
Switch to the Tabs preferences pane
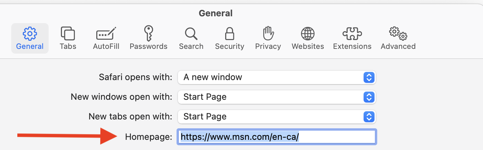[68, 34]
